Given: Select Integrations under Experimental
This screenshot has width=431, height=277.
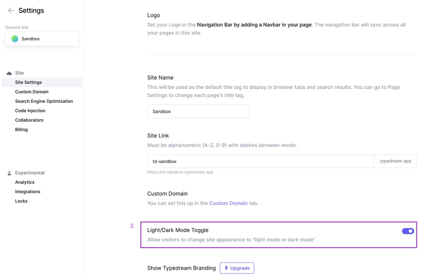Looking at the screenshot, I should [x=28, y=192].
